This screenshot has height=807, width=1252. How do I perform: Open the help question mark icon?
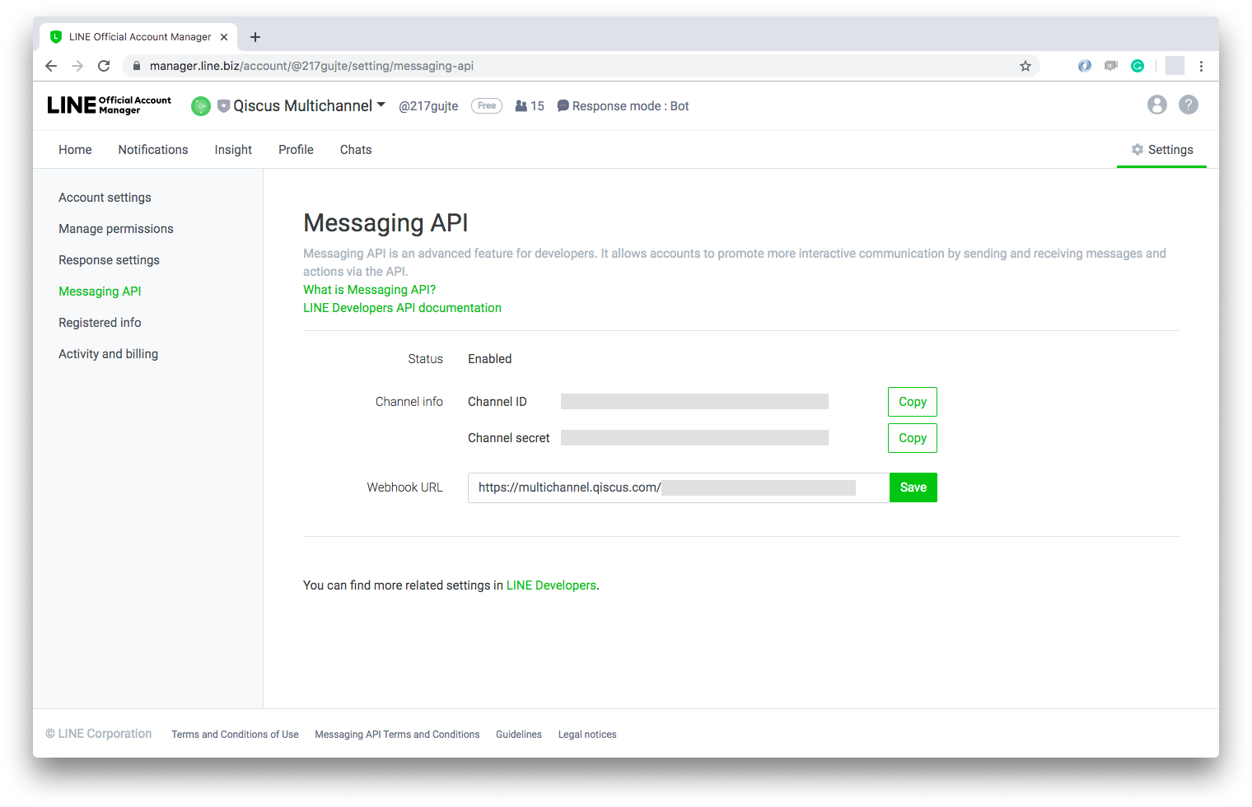(1189, 105)
